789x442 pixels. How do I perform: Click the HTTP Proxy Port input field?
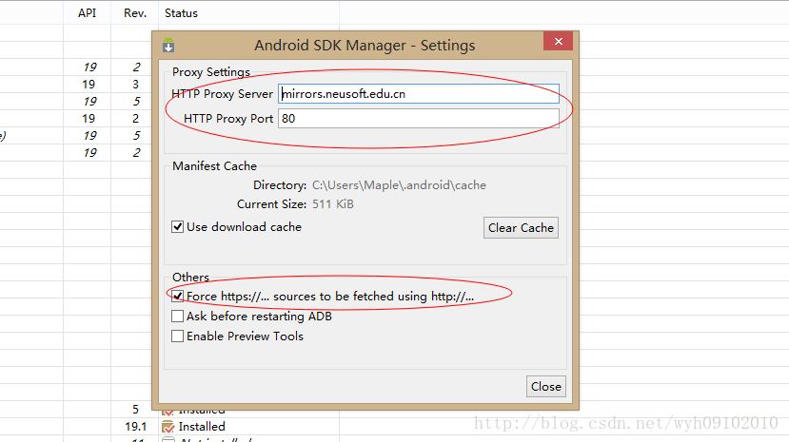coord(418,119)
